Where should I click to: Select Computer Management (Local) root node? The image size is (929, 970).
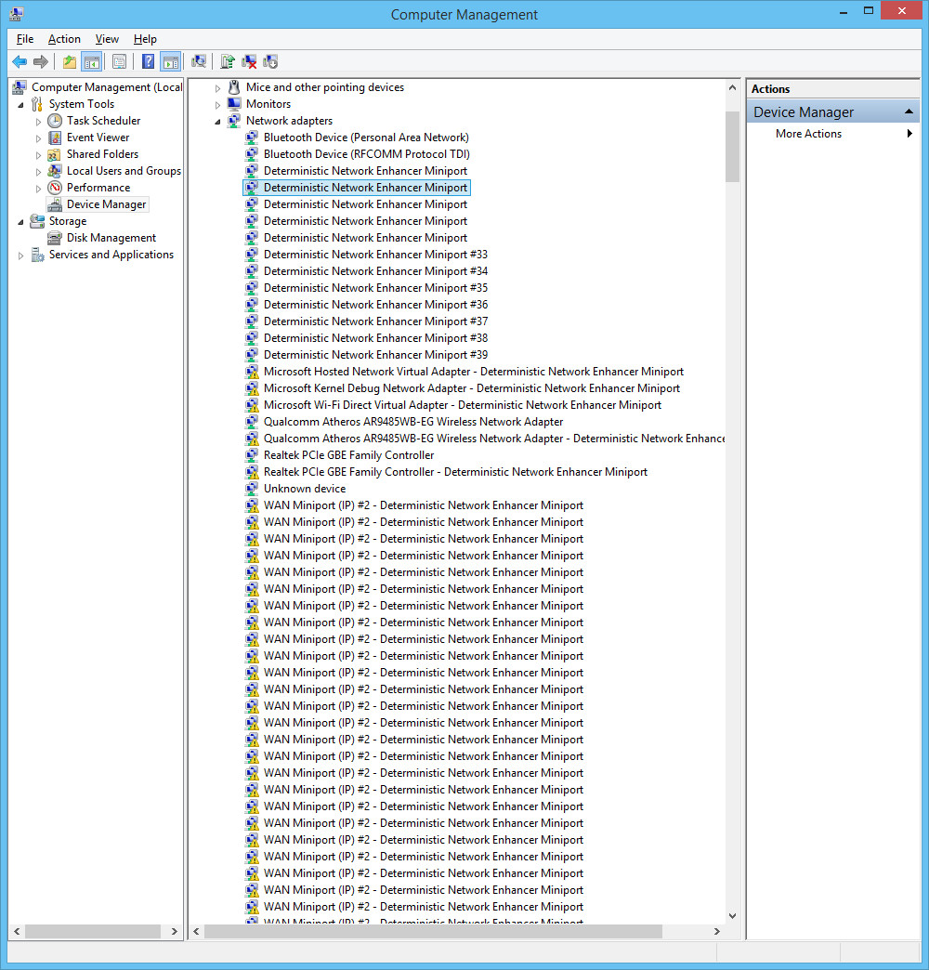107,87
